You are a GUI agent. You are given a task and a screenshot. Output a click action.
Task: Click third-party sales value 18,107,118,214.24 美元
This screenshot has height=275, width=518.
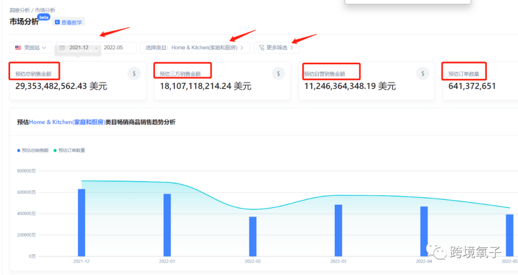[x=205, y=86]
